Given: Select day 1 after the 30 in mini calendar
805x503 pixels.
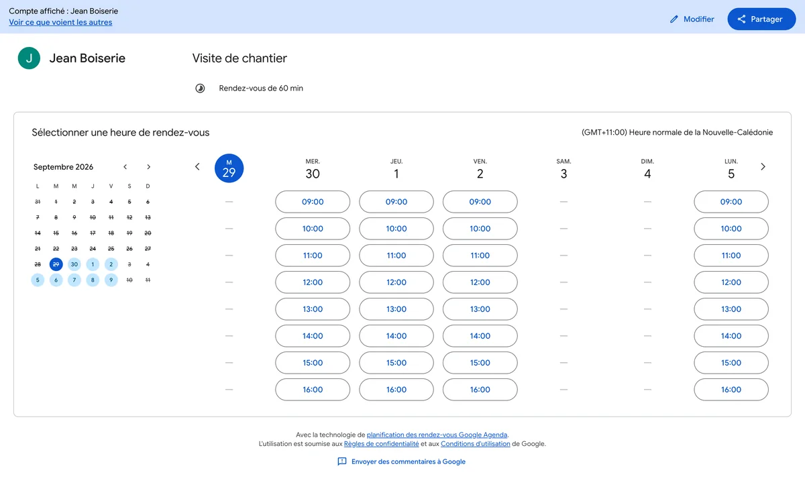Looking at the screenshot, I should tap(93, 264).
